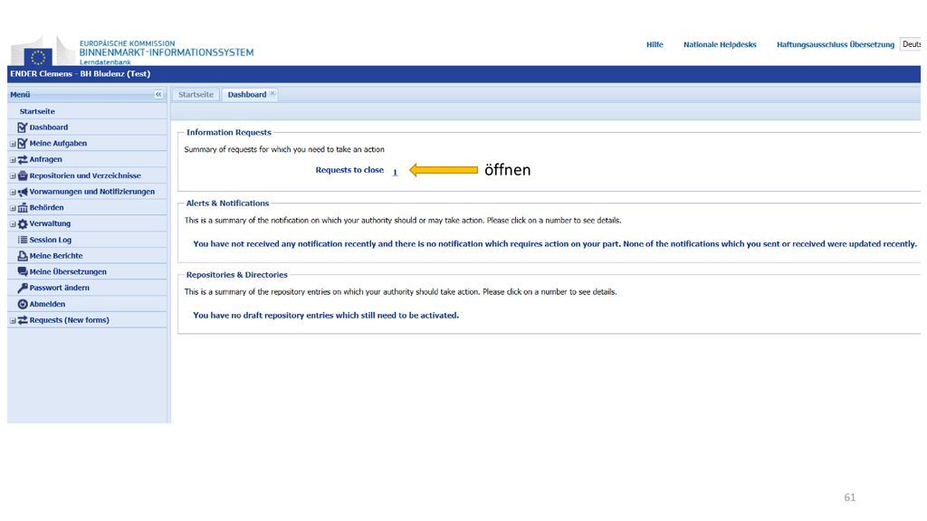Select Verwaltung menu entry
Screen dimensions: 927x521
(50, 223)
